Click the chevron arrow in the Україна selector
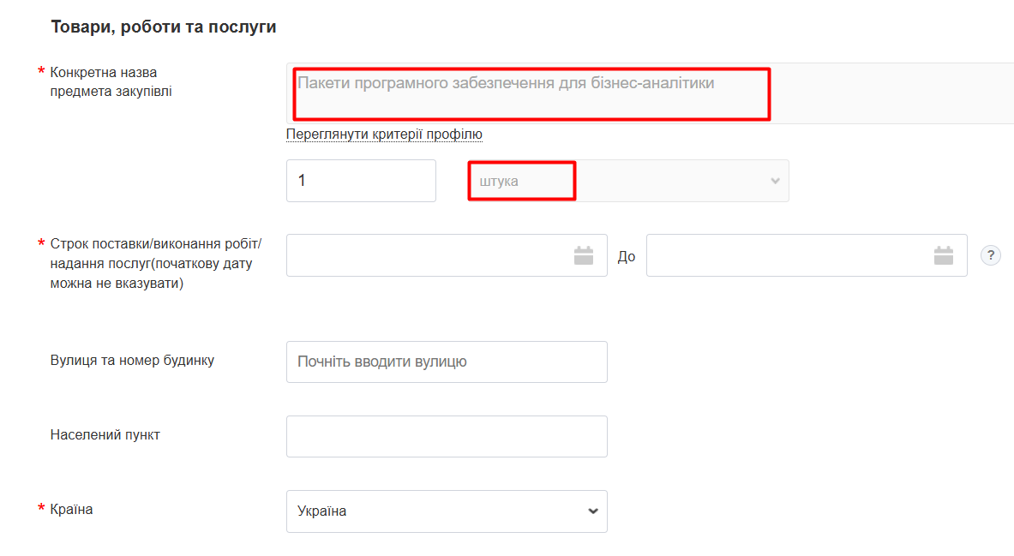 coord(592,511)
